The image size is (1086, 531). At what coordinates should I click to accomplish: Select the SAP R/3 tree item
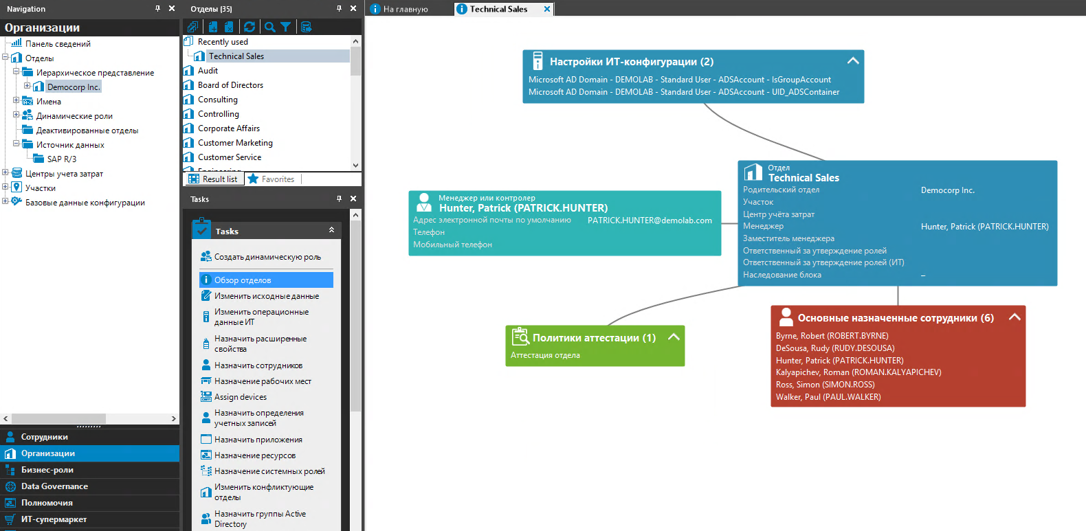coord(62,159)
